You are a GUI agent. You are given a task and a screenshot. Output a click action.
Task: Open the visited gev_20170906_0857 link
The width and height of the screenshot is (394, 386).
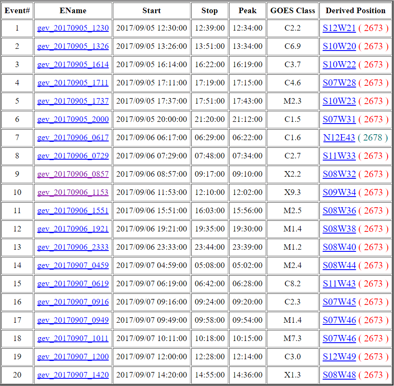pyautogui.click(x=73, y=174)
